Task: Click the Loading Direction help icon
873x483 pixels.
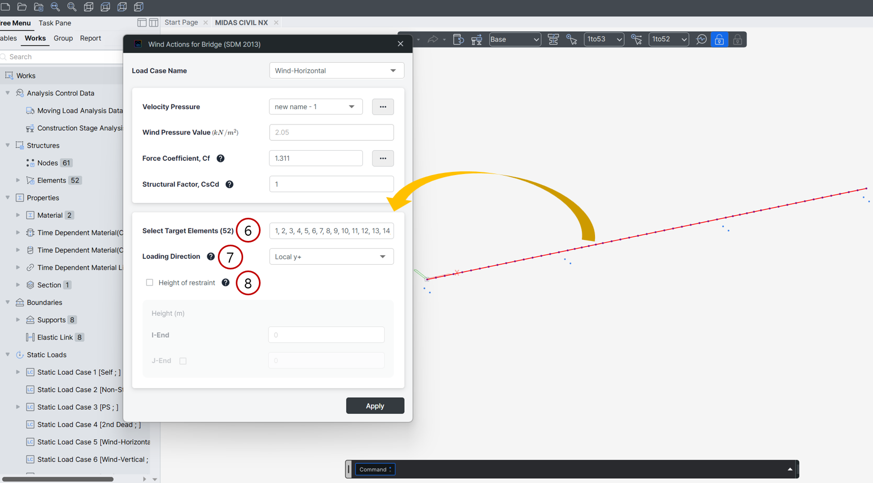Action: tap(210, 257)
